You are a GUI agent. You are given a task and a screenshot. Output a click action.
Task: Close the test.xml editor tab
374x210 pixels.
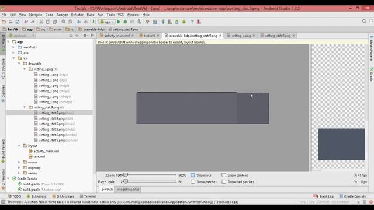coord(158,36)
